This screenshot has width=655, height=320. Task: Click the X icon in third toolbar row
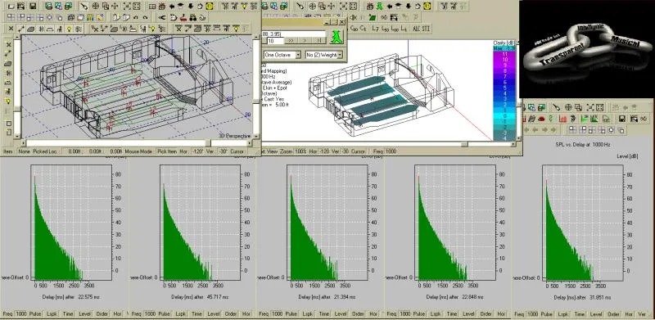pos(11,29)
